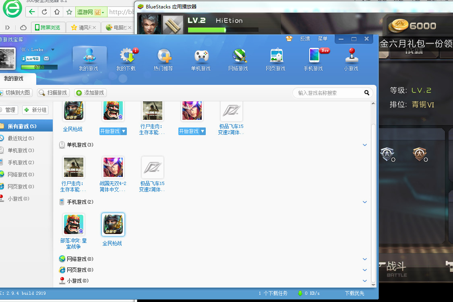Viewport: 453px width, 302px height.
Task: Click 添加游戏 button
Action: pos(90,92)
